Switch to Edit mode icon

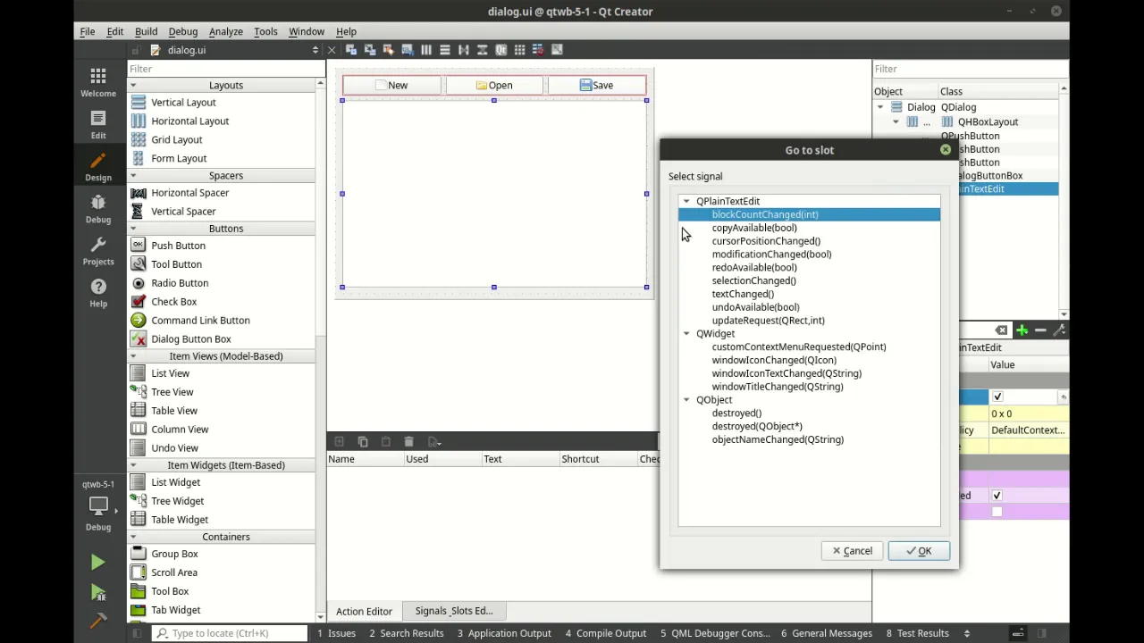pyautogui.click(x=98, y=125)
